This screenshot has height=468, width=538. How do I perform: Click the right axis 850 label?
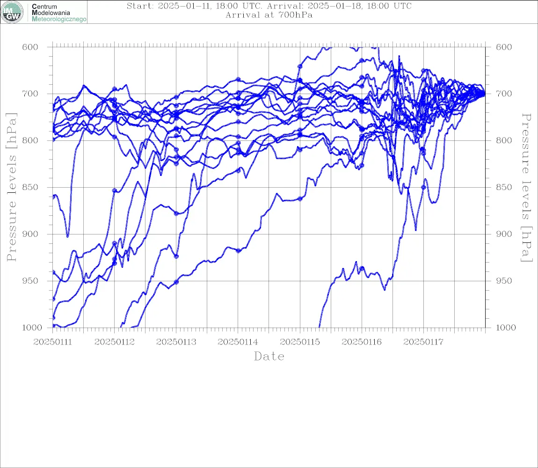click(x=504, y=188)
